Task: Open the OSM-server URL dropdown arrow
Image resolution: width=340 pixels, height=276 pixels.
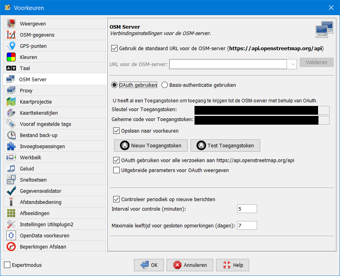Action: tap(292, 64)
